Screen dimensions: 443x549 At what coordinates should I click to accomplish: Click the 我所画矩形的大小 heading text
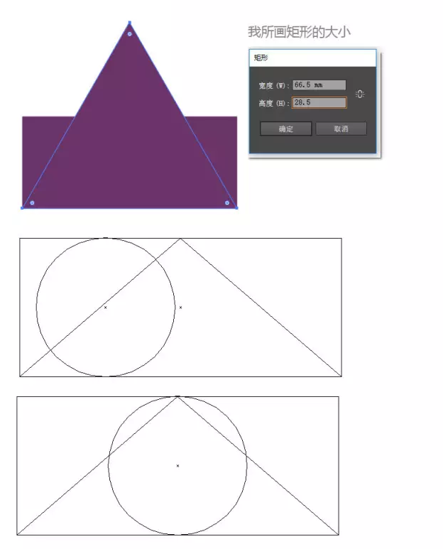[x=299, y=31]
